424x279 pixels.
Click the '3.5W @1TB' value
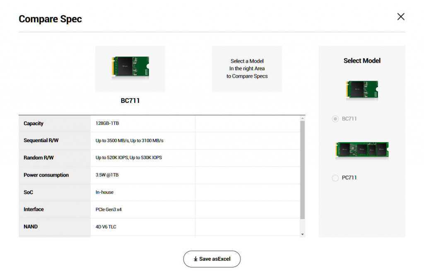point(107,175)
